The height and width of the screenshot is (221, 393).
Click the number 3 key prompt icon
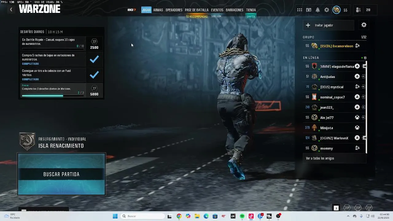[336, 208]
